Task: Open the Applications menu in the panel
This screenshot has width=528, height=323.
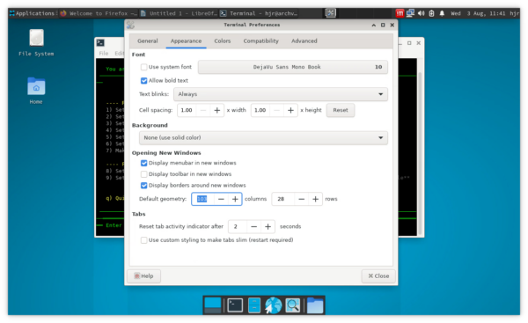Action: click(32, 13)
